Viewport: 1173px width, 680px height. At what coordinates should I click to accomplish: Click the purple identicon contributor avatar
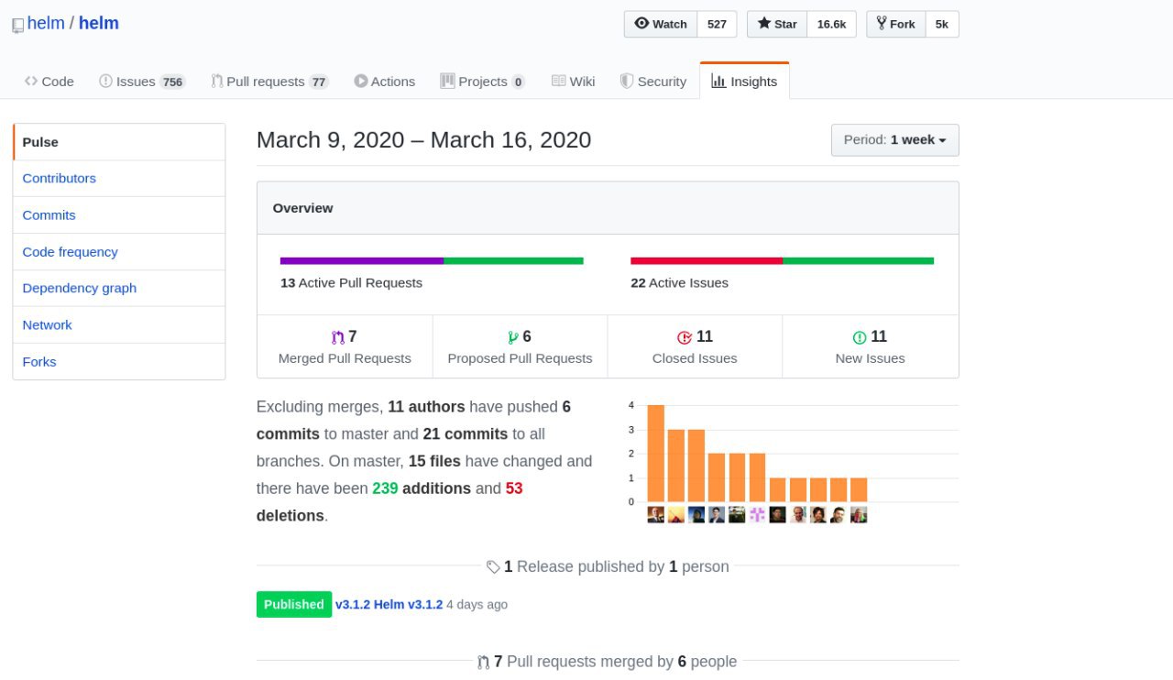point(757,515)
